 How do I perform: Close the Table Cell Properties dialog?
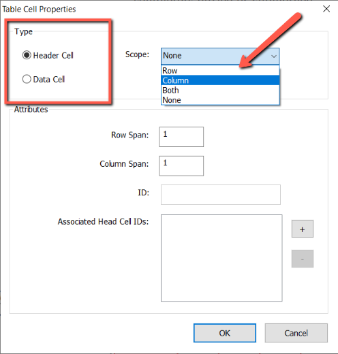(x=326, y=9)
